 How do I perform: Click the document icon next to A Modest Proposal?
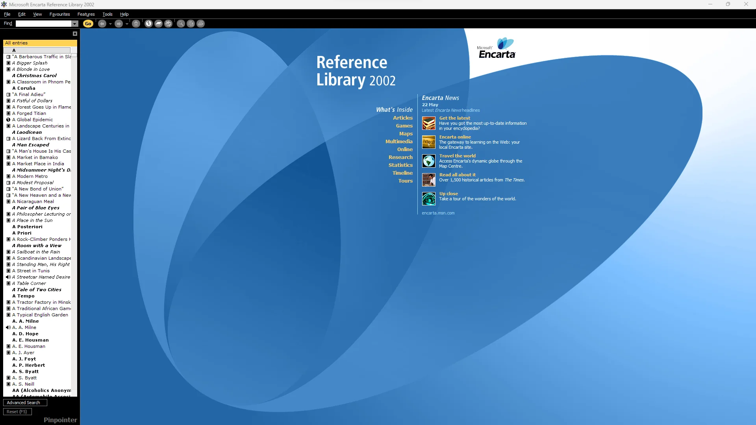(8, 183)
